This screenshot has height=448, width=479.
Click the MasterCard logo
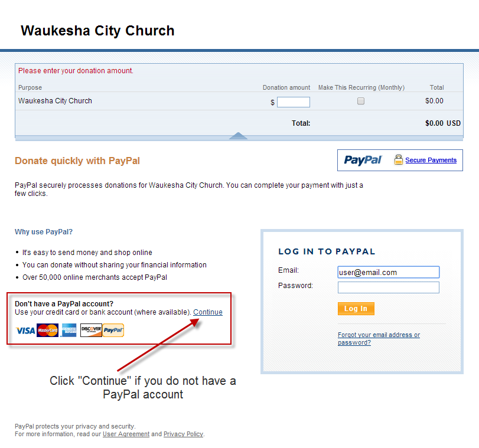(47, 330)
